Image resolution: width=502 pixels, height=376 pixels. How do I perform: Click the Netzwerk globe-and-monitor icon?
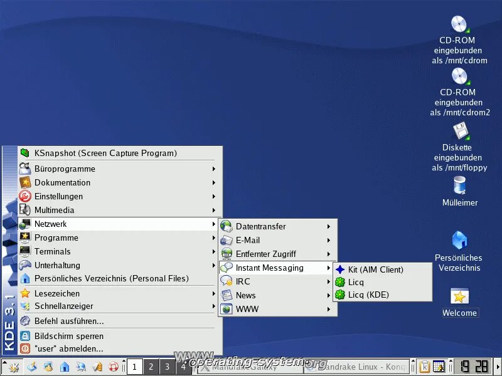(x=25, y=224)
